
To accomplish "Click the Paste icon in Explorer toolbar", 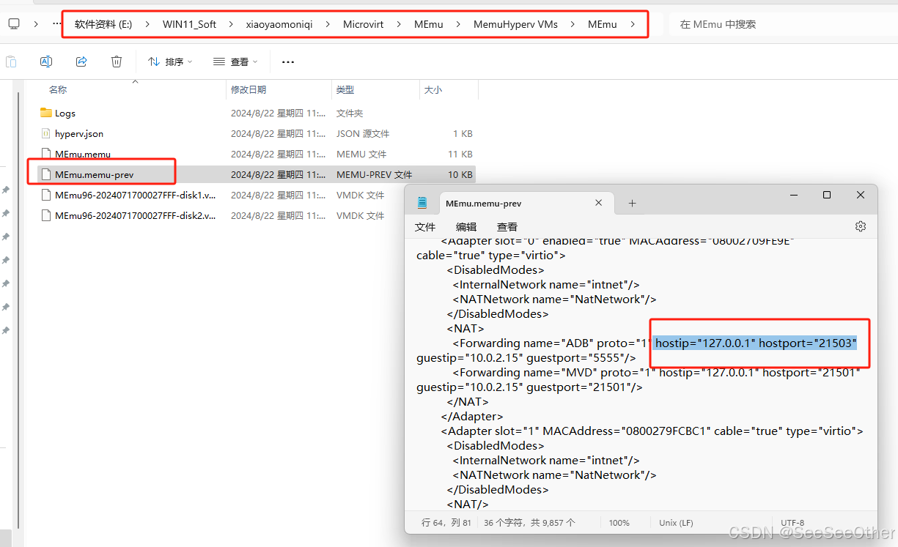I will pos(11,62).
